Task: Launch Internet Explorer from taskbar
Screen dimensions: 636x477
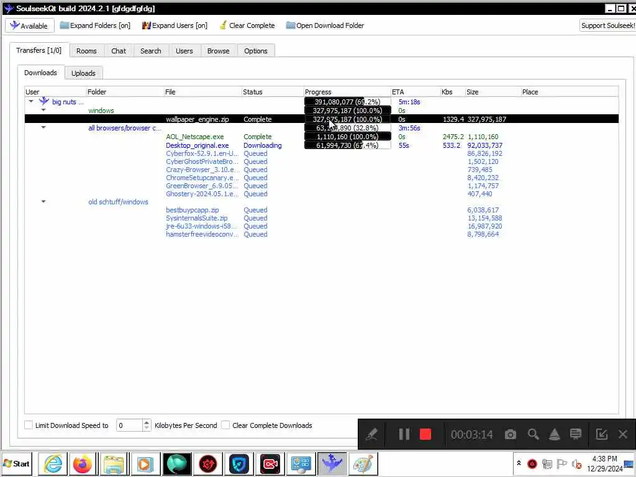Action: coord(53,463)
